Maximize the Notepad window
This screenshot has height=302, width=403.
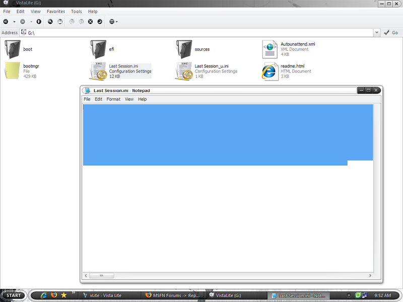click(369, 91)
